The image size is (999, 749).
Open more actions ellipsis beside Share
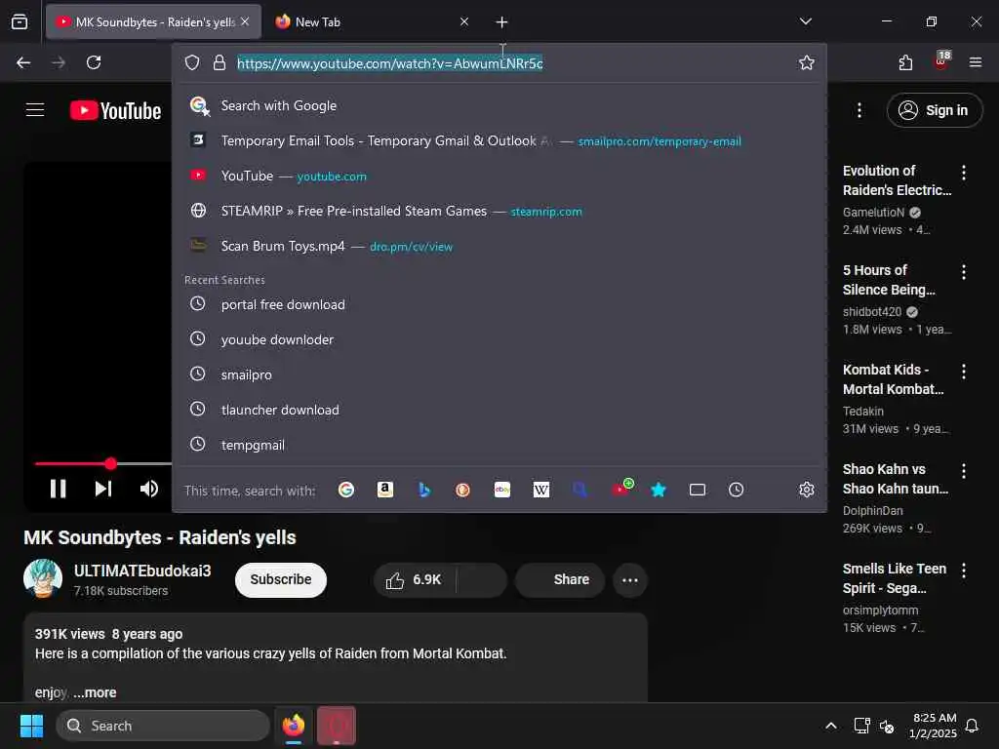pyautogui.click(x=630, y=580)
